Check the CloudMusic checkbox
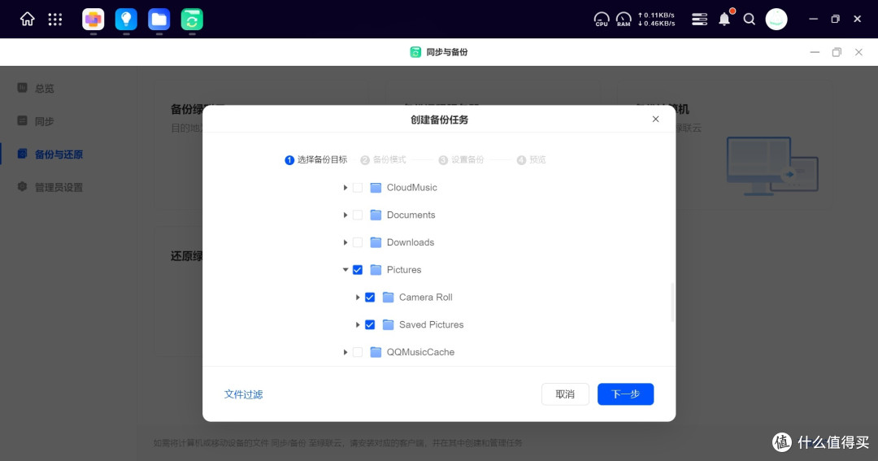 [357, 188]
